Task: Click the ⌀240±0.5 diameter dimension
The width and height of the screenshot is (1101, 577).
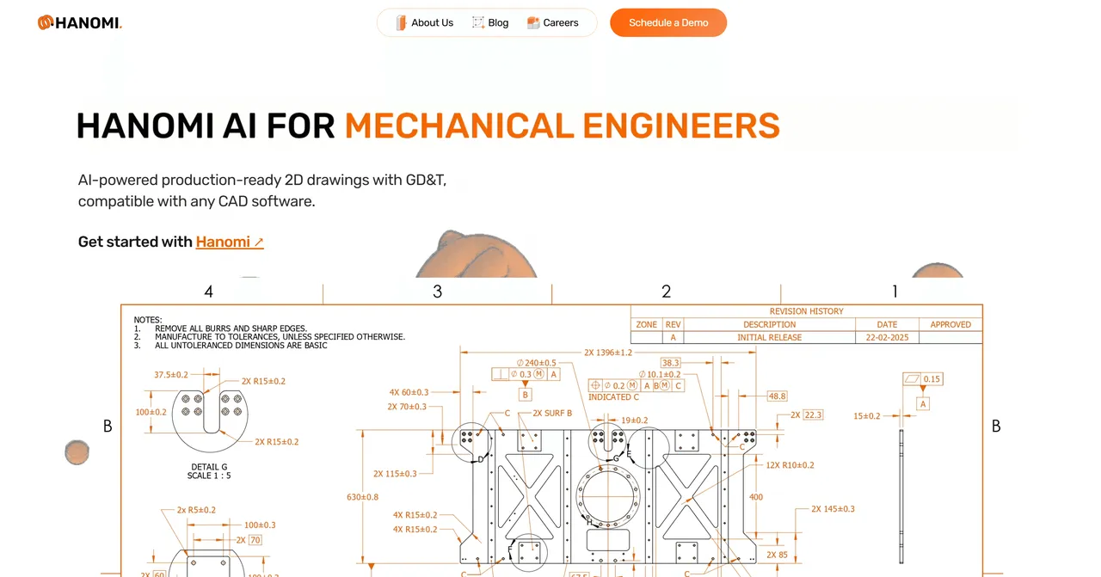Action: (536, 363)
